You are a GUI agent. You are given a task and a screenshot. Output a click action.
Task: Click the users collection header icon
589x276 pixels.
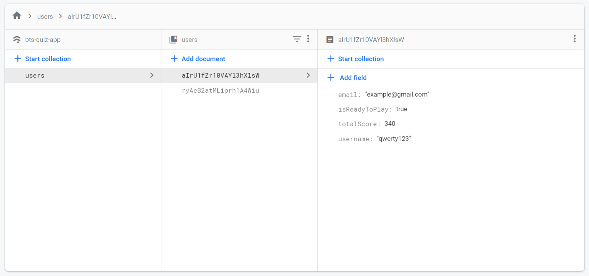(173, 39)
